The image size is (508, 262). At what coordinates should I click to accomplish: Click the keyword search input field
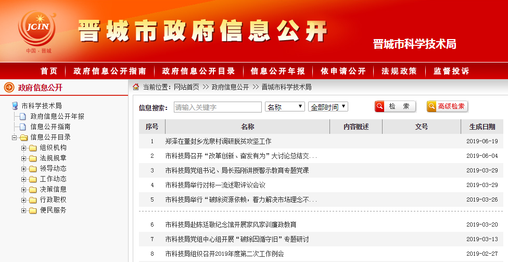pyautogui.click(x=217, y=107)
